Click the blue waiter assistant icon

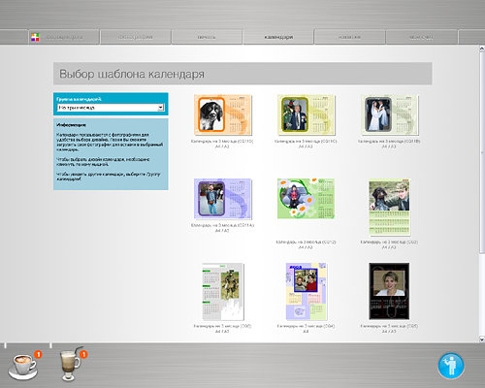[x=451, y=366]
